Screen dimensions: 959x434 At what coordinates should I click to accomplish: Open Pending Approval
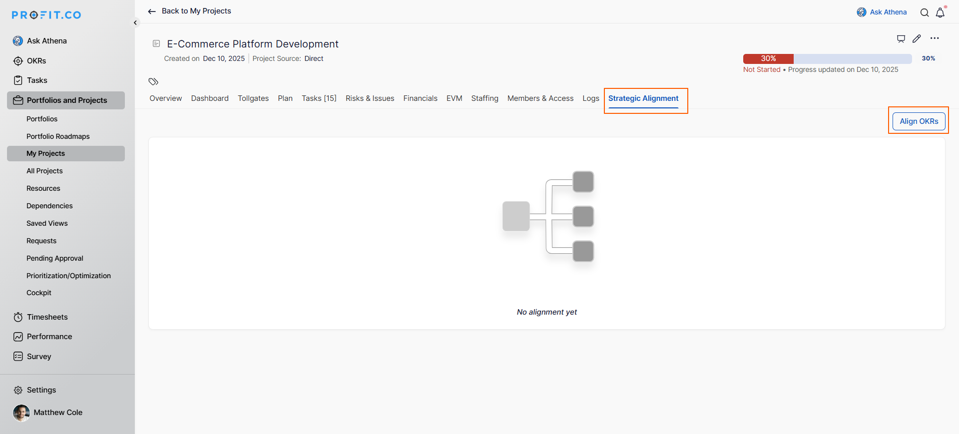point(55,258)
